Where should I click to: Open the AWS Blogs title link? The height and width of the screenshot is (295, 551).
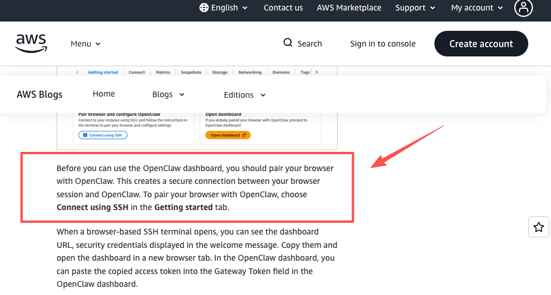(40, 94)
